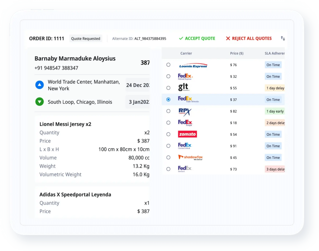The image size is (319, 251).
Task: Select the Shadowfax carrier radio button
Action: click(x=168, y=157)
